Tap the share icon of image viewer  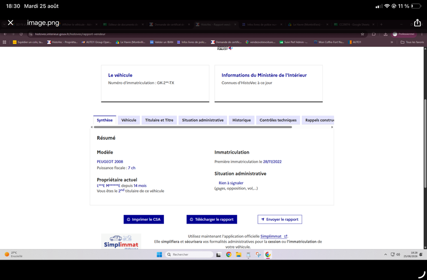pyautogui.click(x=417, y=22)
